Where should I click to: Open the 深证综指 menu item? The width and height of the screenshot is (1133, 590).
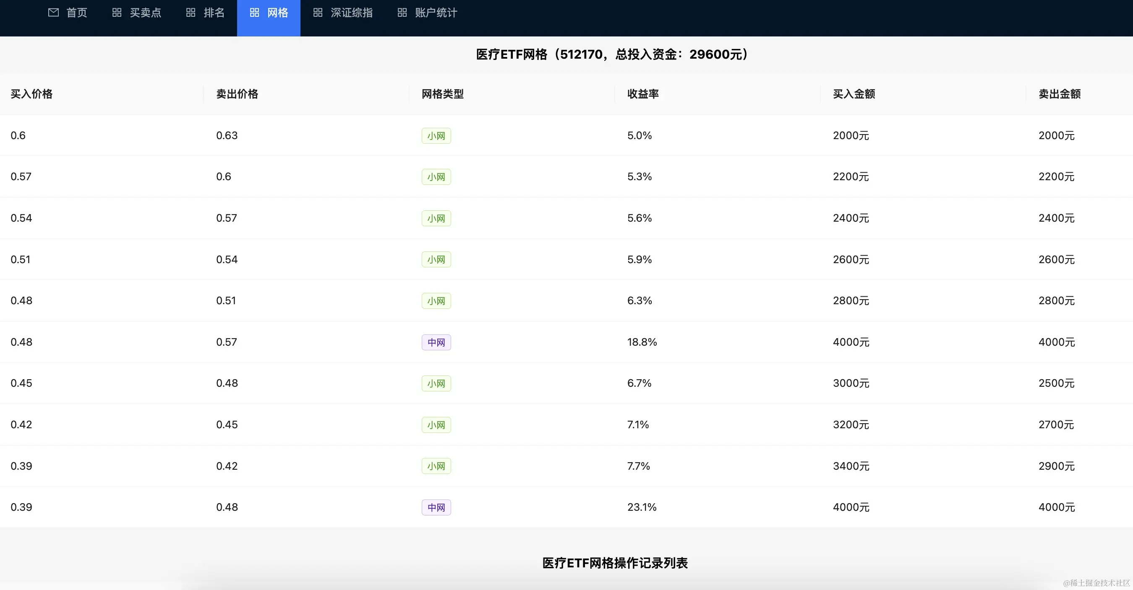[x=351, y=13]
